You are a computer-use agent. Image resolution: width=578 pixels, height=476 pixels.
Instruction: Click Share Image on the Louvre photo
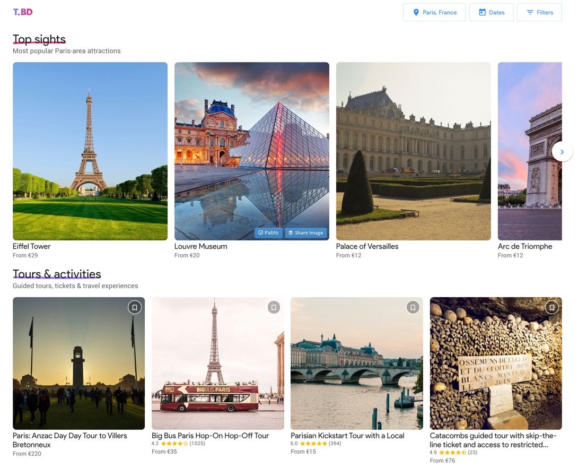coord(306,232)
